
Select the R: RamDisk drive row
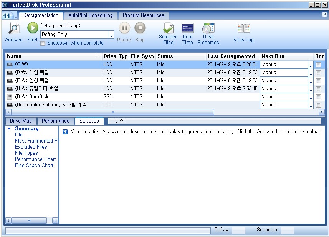coord(54,97)
